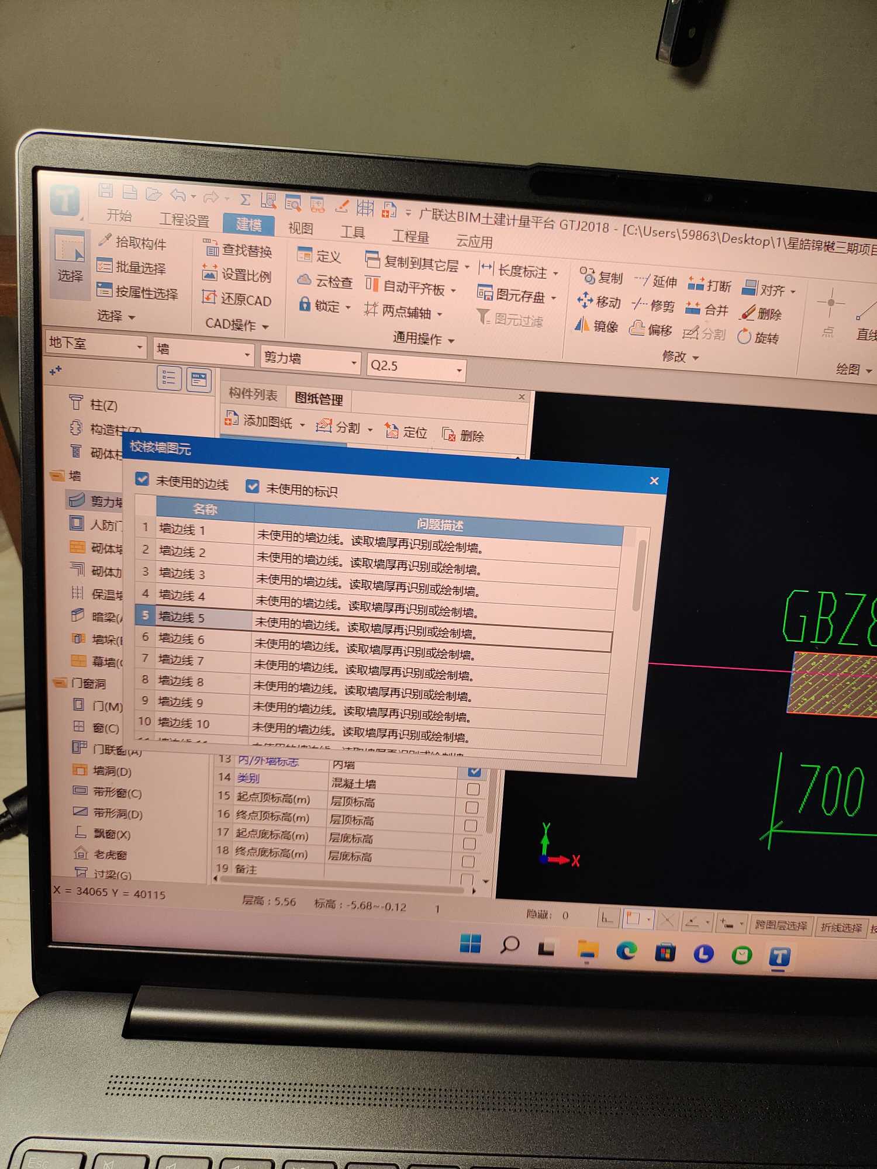Screen dimensions: 877x1169
Task: Switch to the 构件列表 panel tab
Action: pyautogui.click(x=253, y=394)
